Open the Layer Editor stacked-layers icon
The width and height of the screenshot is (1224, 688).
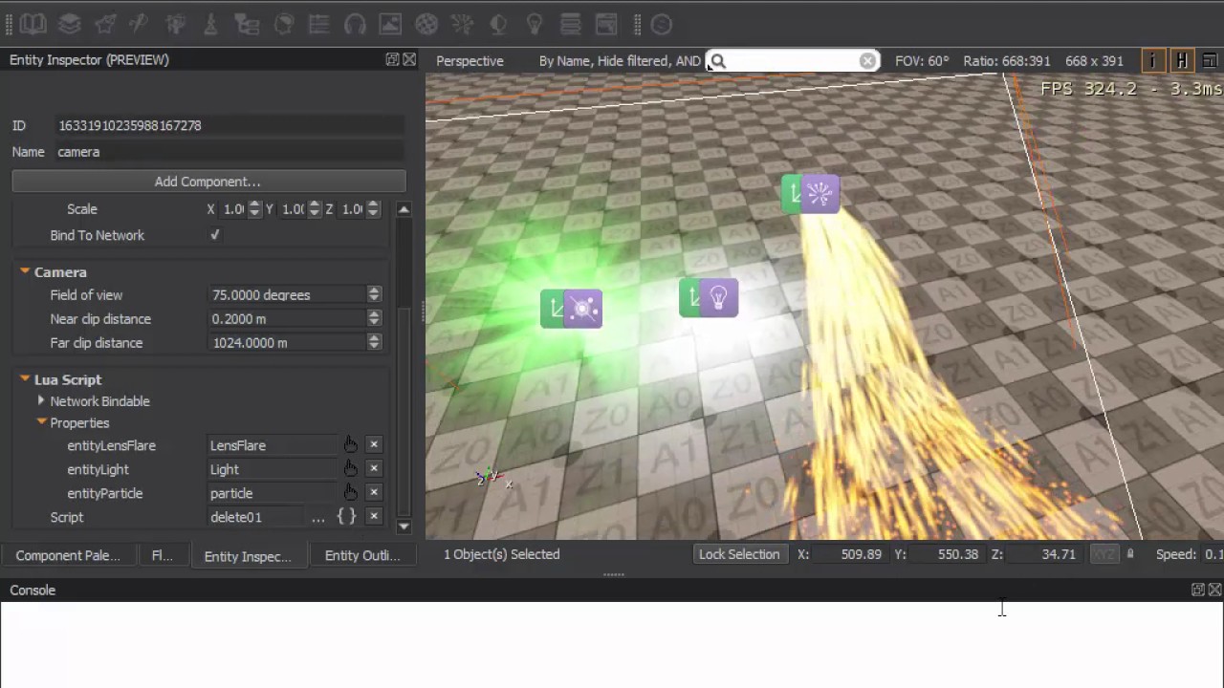pos(69,25)
